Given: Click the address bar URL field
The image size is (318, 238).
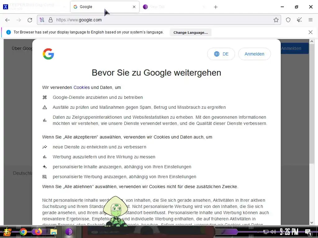Looking at the screenshot, I should click(159, 20).
